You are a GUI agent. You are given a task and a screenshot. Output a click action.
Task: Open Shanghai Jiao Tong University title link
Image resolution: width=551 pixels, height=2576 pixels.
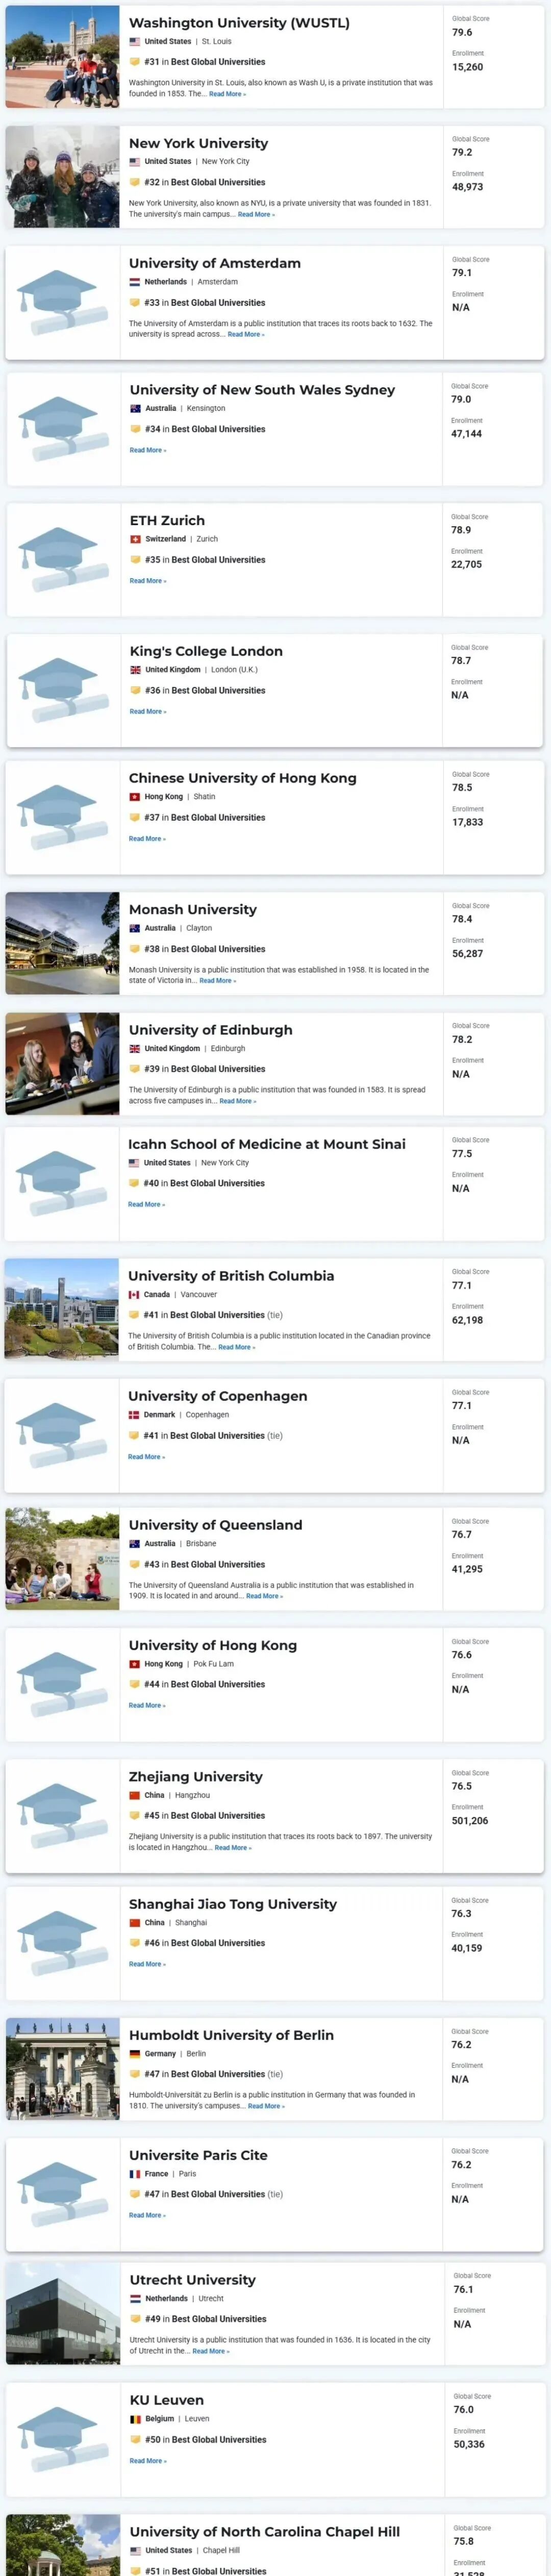pyautogui.click(x=233, y=1905)
